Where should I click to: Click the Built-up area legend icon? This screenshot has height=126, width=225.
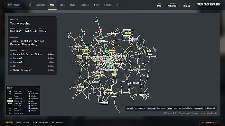pyautogui.click(x=10, y=113)
